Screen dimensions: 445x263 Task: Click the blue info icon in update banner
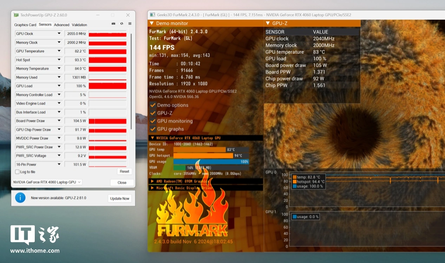(20, 198)
